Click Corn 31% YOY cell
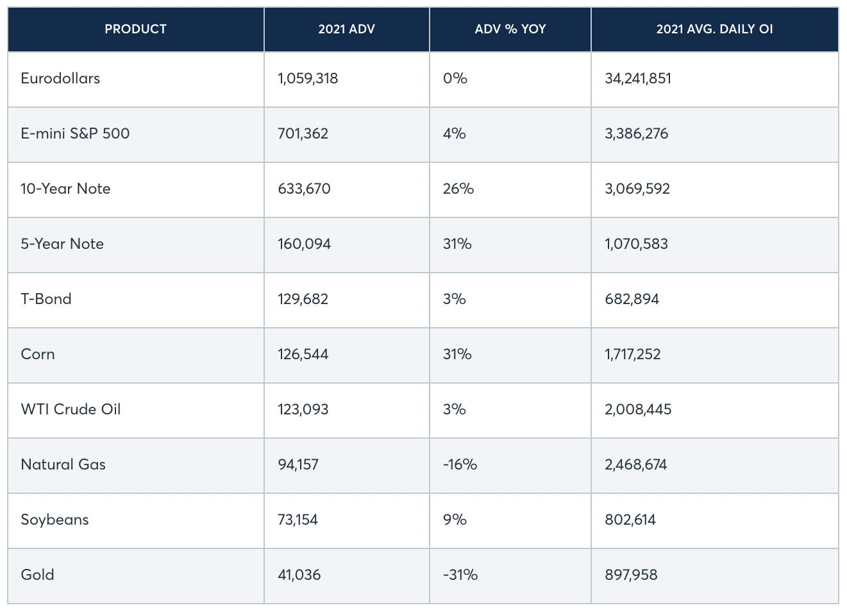 point(510,355)
